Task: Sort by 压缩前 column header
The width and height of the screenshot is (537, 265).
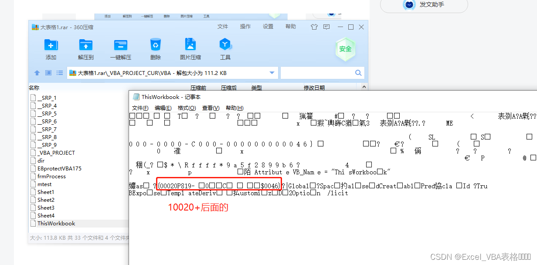Action: click(x=198, y=88)
